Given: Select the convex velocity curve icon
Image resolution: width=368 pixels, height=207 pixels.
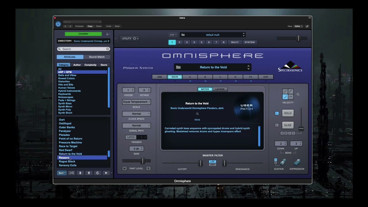Looking at the screenshot, I should point(291,91).
